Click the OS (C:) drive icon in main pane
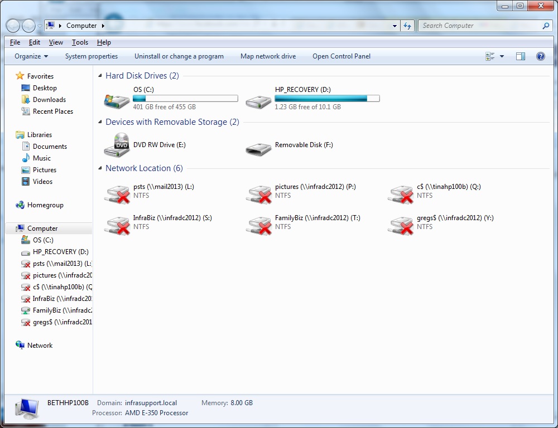Screen dimensions: 558x428 [x=117, y=101]
